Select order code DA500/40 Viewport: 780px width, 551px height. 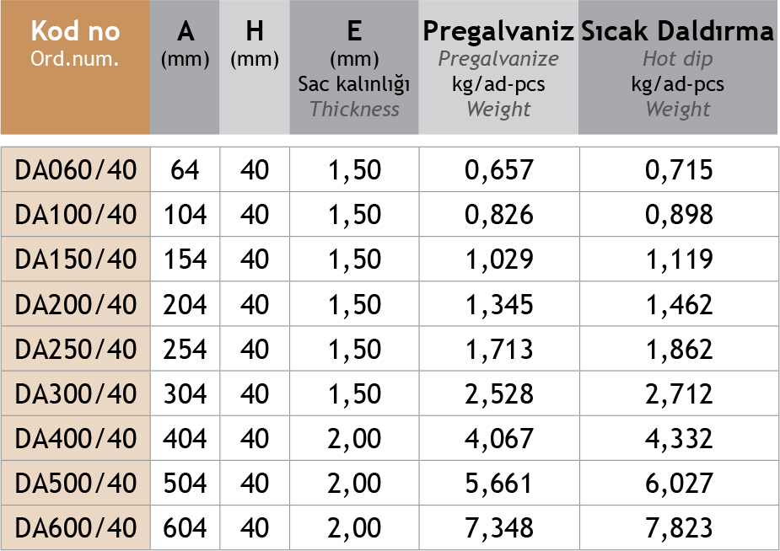(75, 483)
